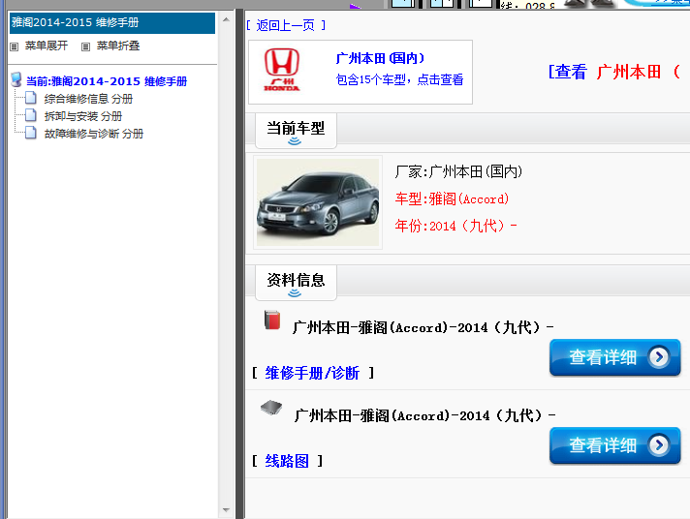Screen dimensions: 690x519
Task: Click 线路图 link
Action: tap(287, 461)
